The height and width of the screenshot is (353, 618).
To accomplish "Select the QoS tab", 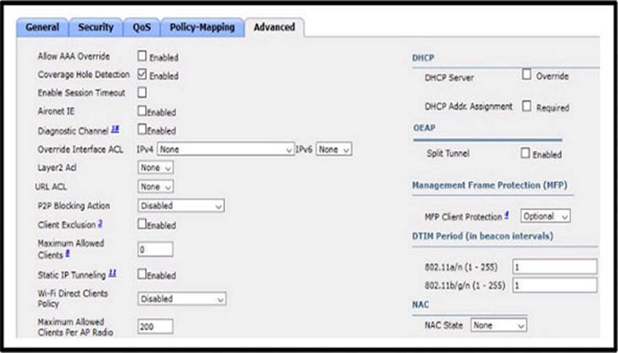I will point(141,27).
